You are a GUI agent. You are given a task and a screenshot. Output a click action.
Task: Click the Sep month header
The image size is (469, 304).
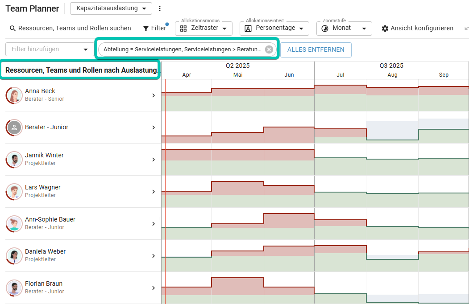coord(444,75)
